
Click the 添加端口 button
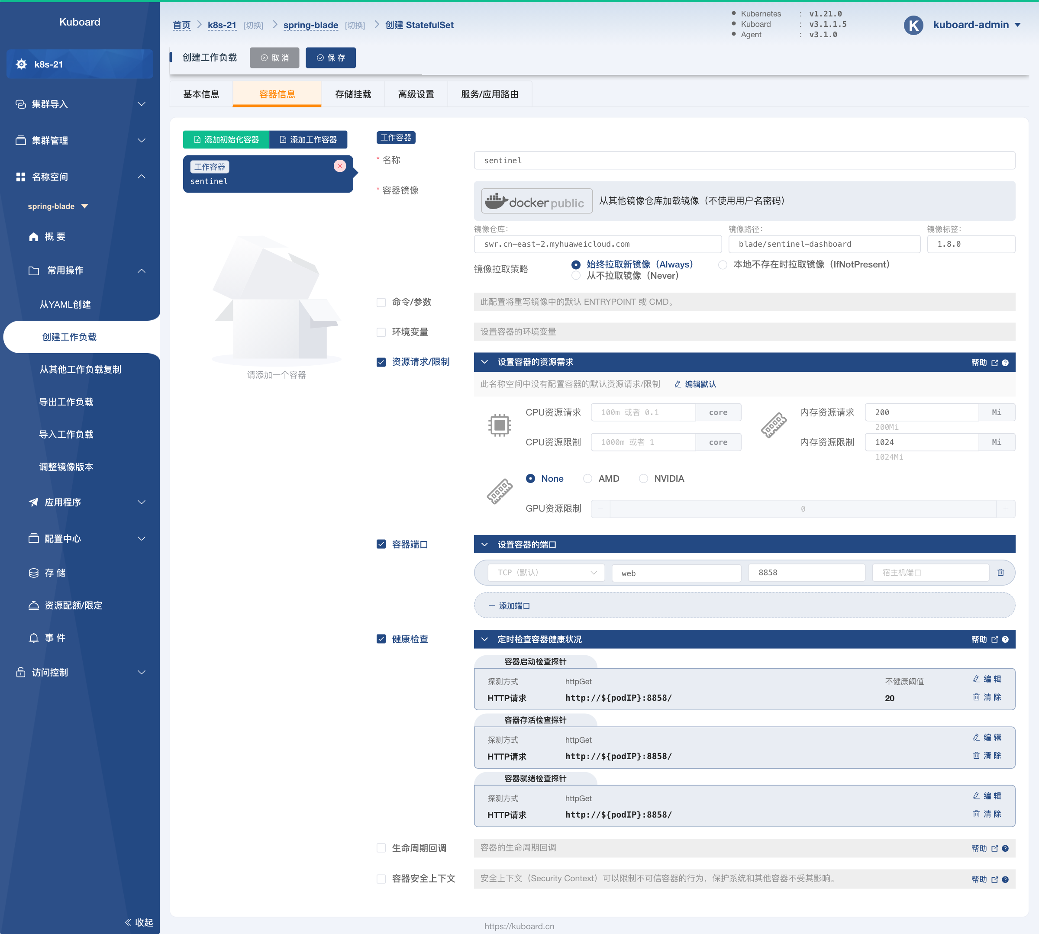point(744,605)
